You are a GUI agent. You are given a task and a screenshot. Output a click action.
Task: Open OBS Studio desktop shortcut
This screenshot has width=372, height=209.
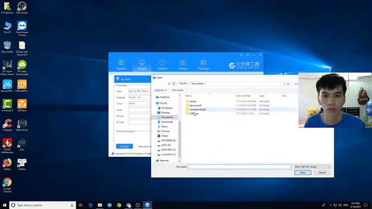[x=22, y=8]
